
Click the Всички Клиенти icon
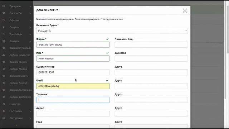tap(4, 76)
